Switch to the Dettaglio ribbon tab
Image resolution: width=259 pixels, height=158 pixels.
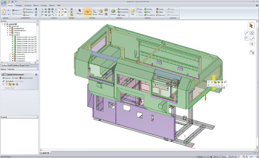tap(19, 5)
